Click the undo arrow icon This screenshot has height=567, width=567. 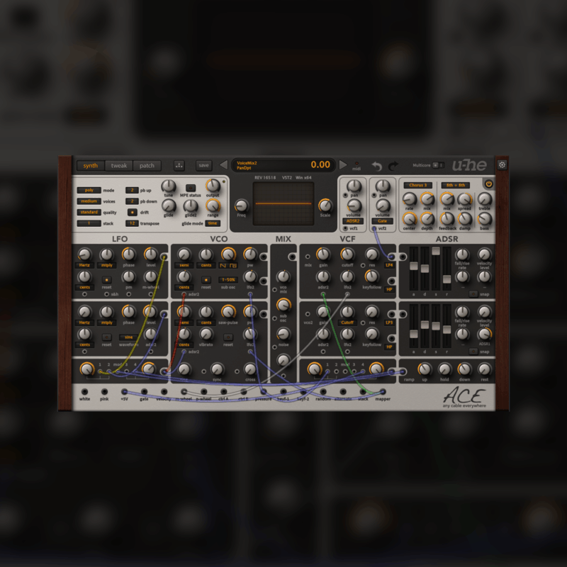[377, 166]
